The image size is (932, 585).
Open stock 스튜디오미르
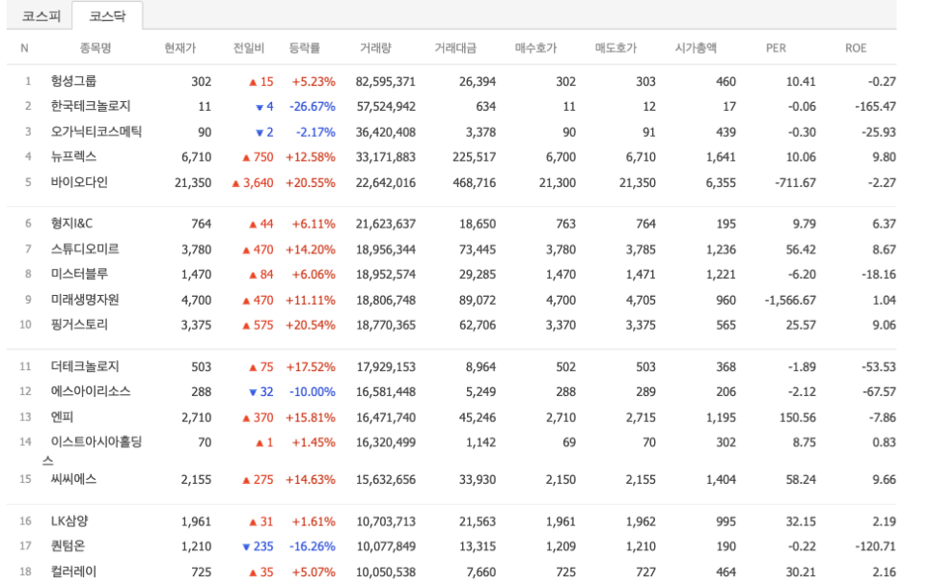tap(85, 250)
